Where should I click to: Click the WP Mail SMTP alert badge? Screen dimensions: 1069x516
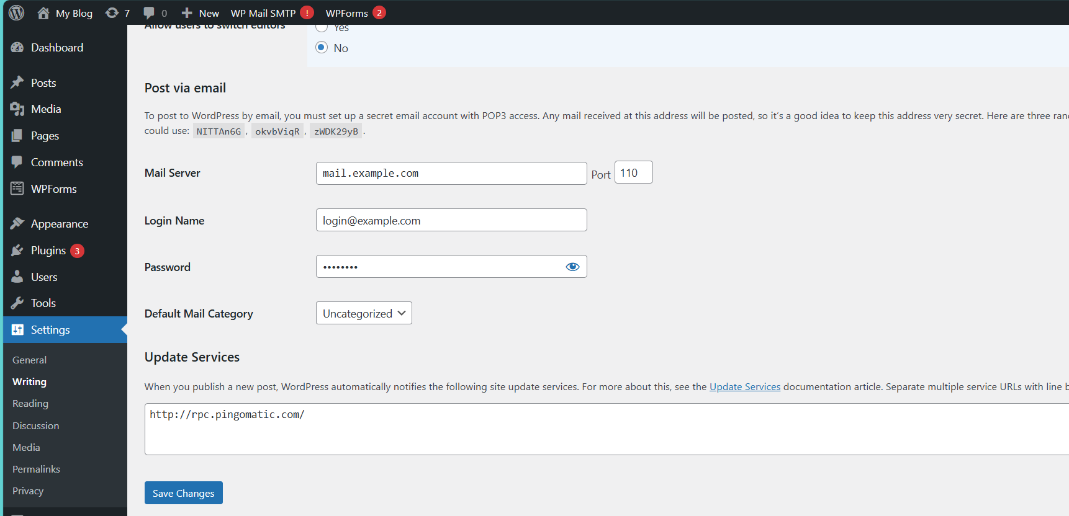pyautogui.click(x=307, y=12)
